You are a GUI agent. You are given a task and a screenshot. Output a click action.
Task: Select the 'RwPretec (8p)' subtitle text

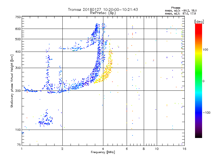point(103,13)
